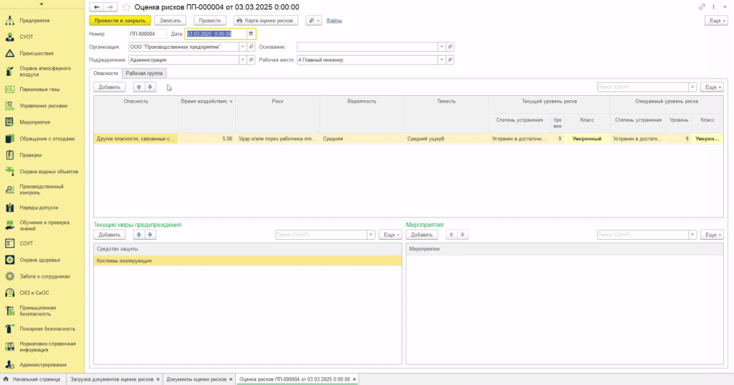This screenshot has width=734, height=385.
Task: Open the СУОТ sidebar icon
Action: tap(10, 37)
